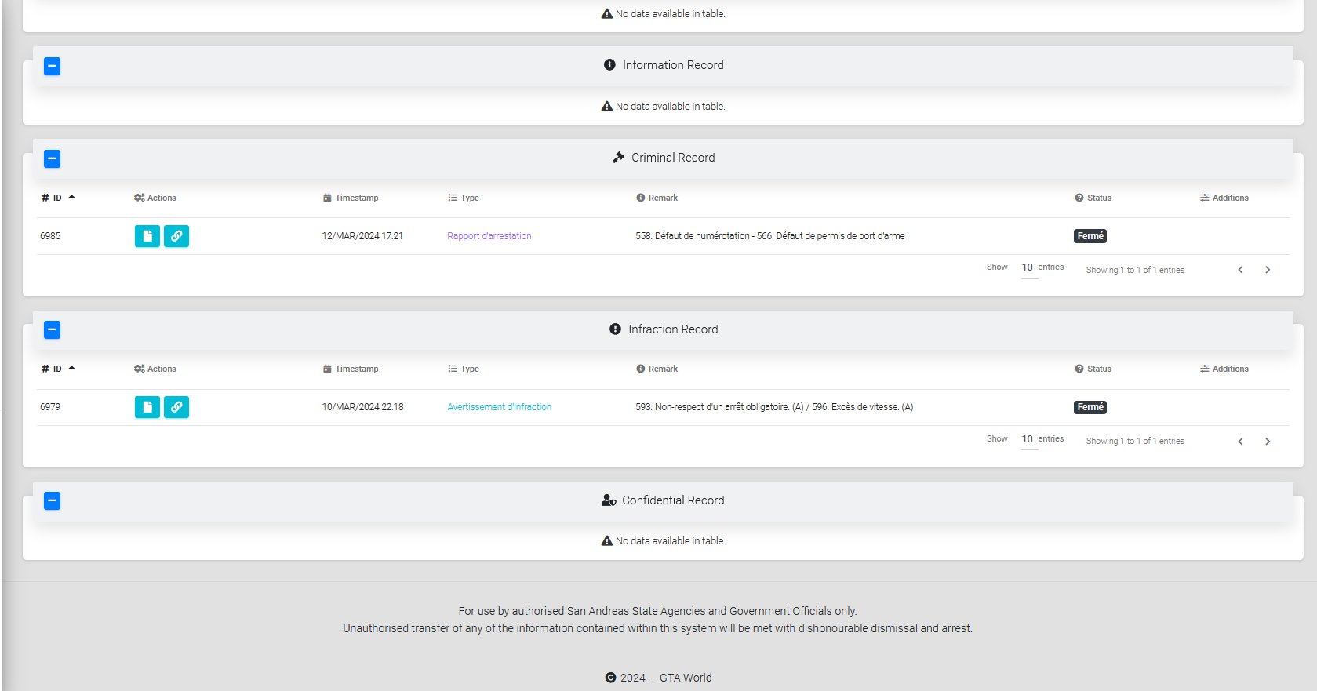The image size is (1317, 691).
Task: Sort Criminal Record by Remark column
Action: click(657, 198)
